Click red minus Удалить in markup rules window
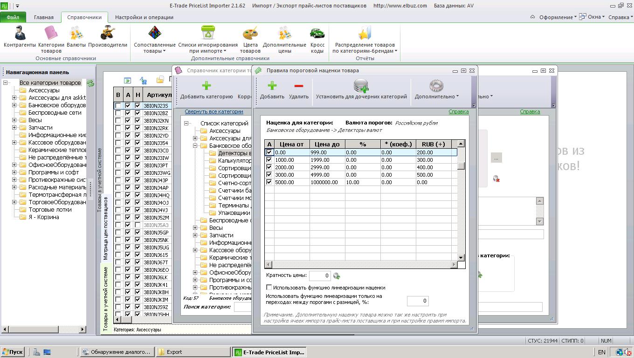 click(299, 90)
